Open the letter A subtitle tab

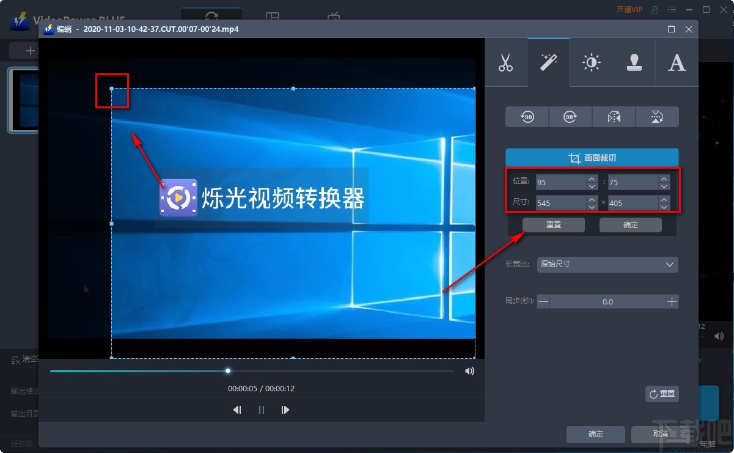pyautogui.click(x=677, y=63)
